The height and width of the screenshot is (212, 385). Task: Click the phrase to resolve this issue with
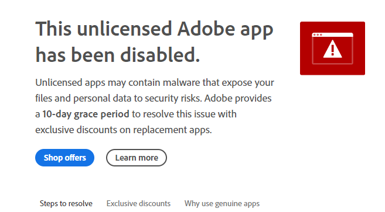coord(184,114)
